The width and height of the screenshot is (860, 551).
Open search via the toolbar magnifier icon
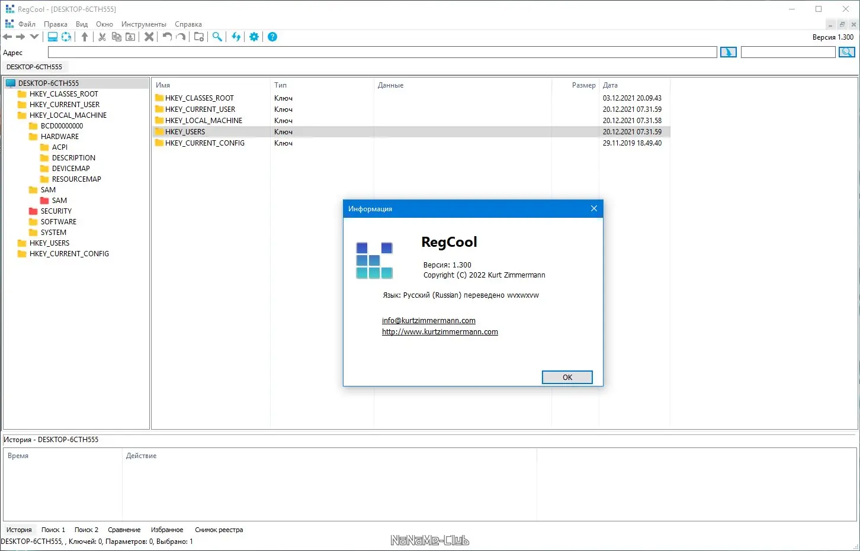(x=217, y=37)
